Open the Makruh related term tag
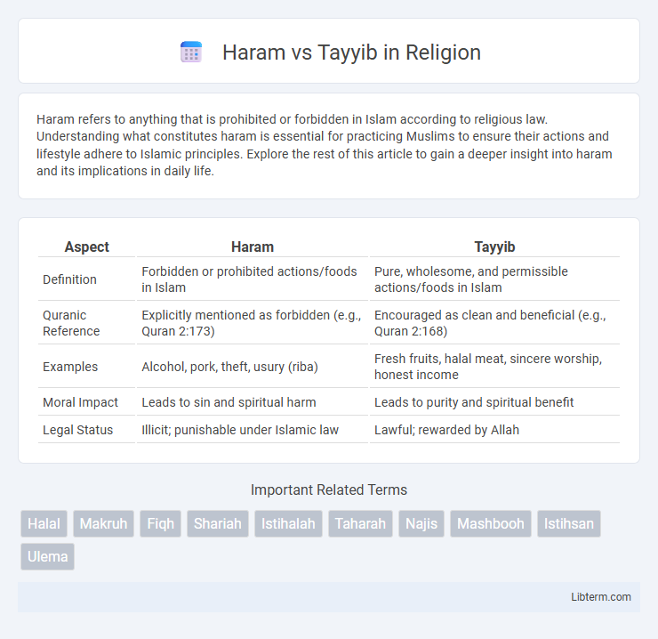Viewport: 658px width, 639px height. tap(104, 523)
